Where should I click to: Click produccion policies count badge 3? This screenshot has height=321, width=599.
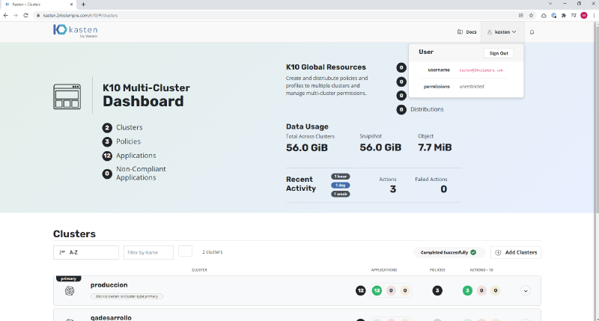click(437, 291)
